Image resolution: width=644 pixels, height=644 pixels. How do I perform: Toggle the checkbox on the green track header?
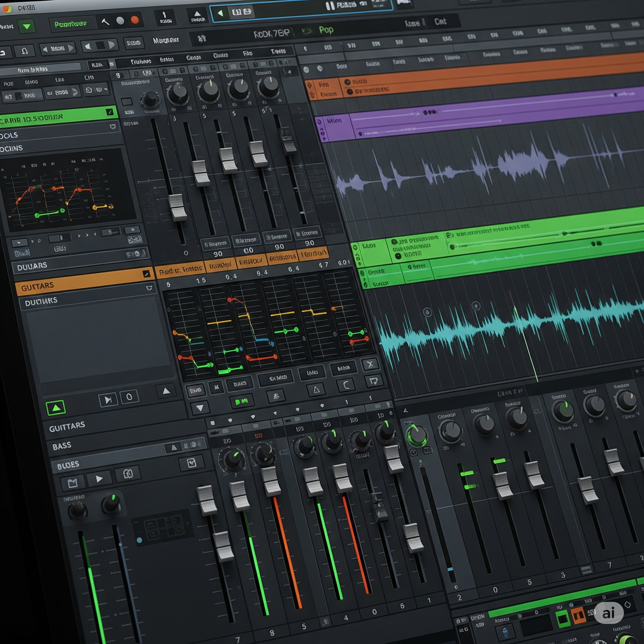(x=110, y=112)
